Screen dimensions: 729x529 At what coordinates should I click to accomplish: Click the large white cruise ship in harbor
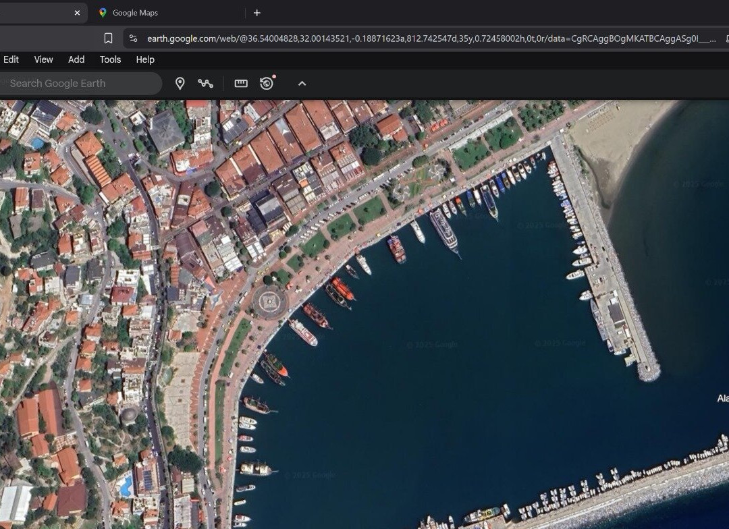[x=443, y=231]
